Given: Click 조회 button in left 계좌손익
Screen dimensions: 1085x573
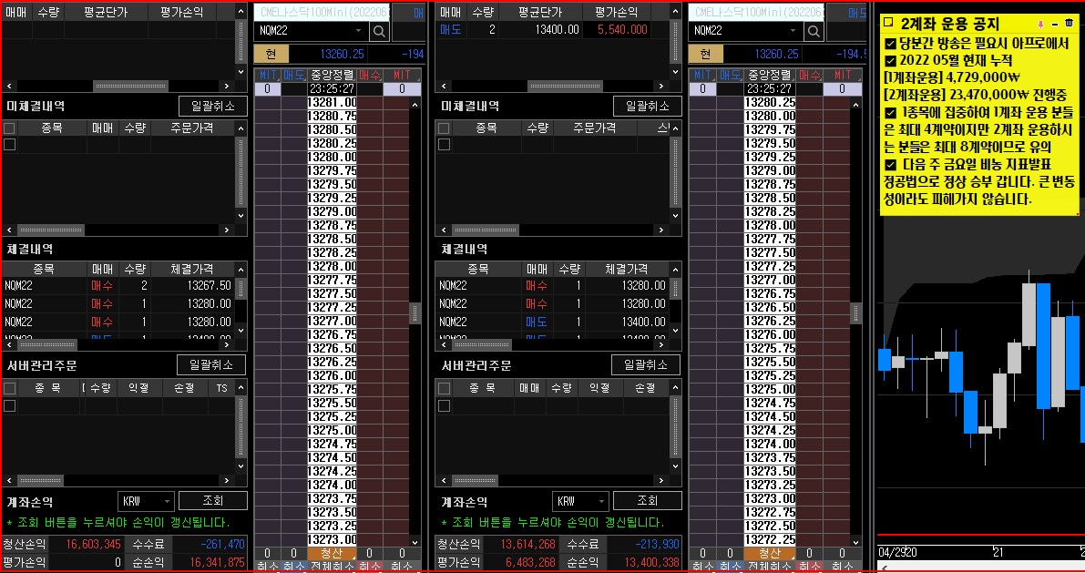Looking at the screenshot, I should point(212,500).
